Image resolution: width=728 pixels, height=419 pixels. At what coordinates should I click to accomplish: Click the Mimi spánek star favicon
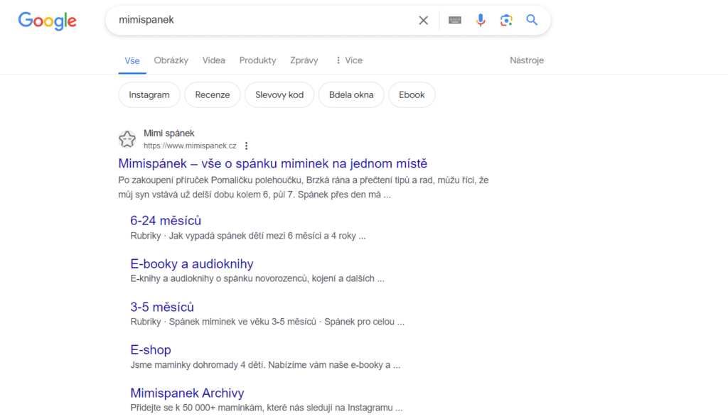click(x=127, y=139)
